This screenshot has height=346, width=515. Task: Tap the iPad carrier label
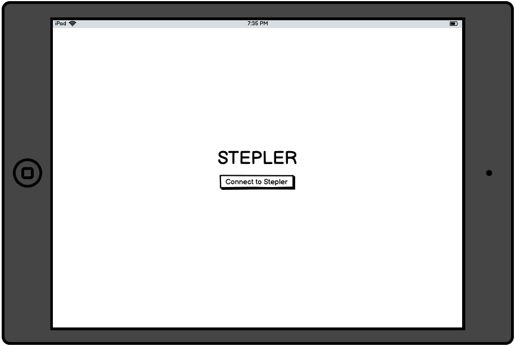tap(60, 23)
